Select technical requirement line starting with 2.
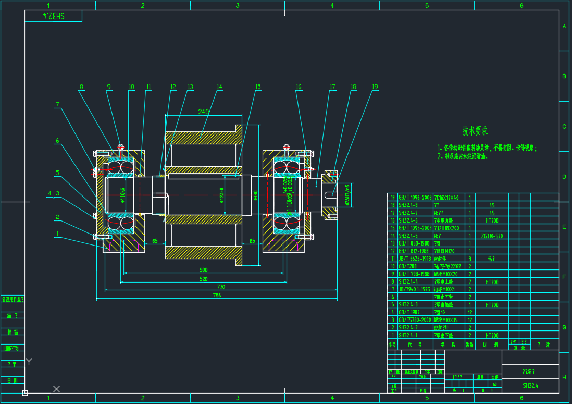572x405 pixels. (462, 156)
